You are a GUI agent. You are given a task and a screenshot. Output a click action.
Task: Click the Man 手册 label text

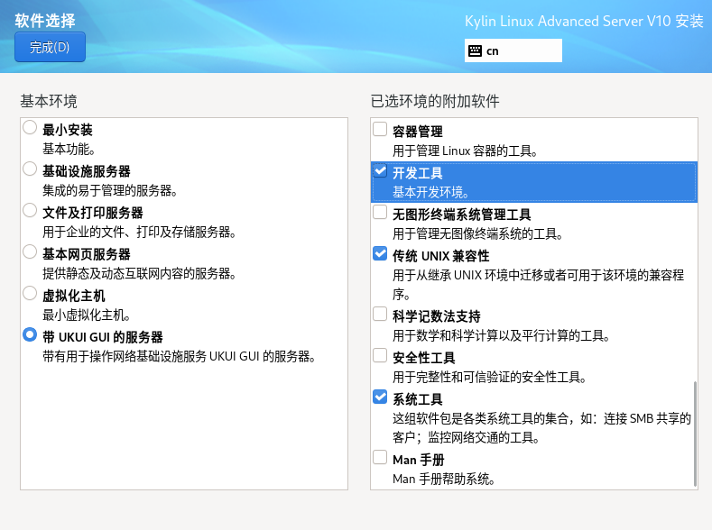pyautogui.click(x=419, y=460)
